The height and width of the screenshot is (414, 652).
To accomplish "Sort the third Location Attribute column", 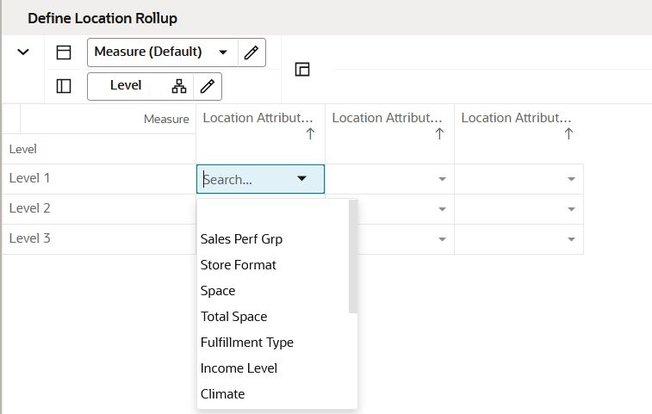I will point(568,134).
